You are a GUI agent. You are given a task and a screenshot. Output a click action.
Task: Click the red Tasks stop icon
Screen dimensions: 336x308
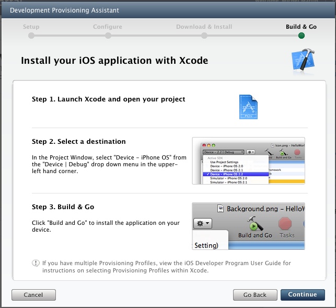285,223
